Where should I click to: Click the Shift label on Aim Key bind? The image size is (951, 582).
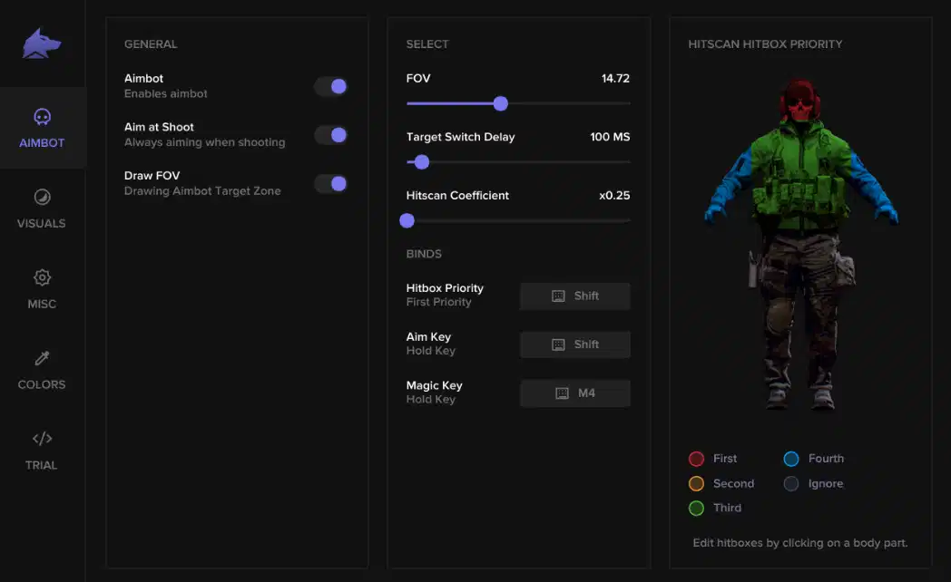(x=586, y=344)
